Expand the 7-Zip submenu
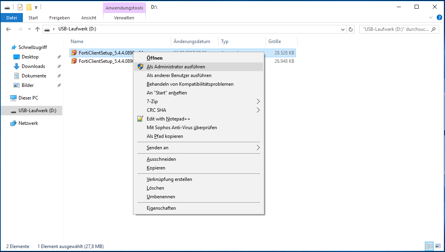This screenshot has height=252, width=445. click(258, 102)
